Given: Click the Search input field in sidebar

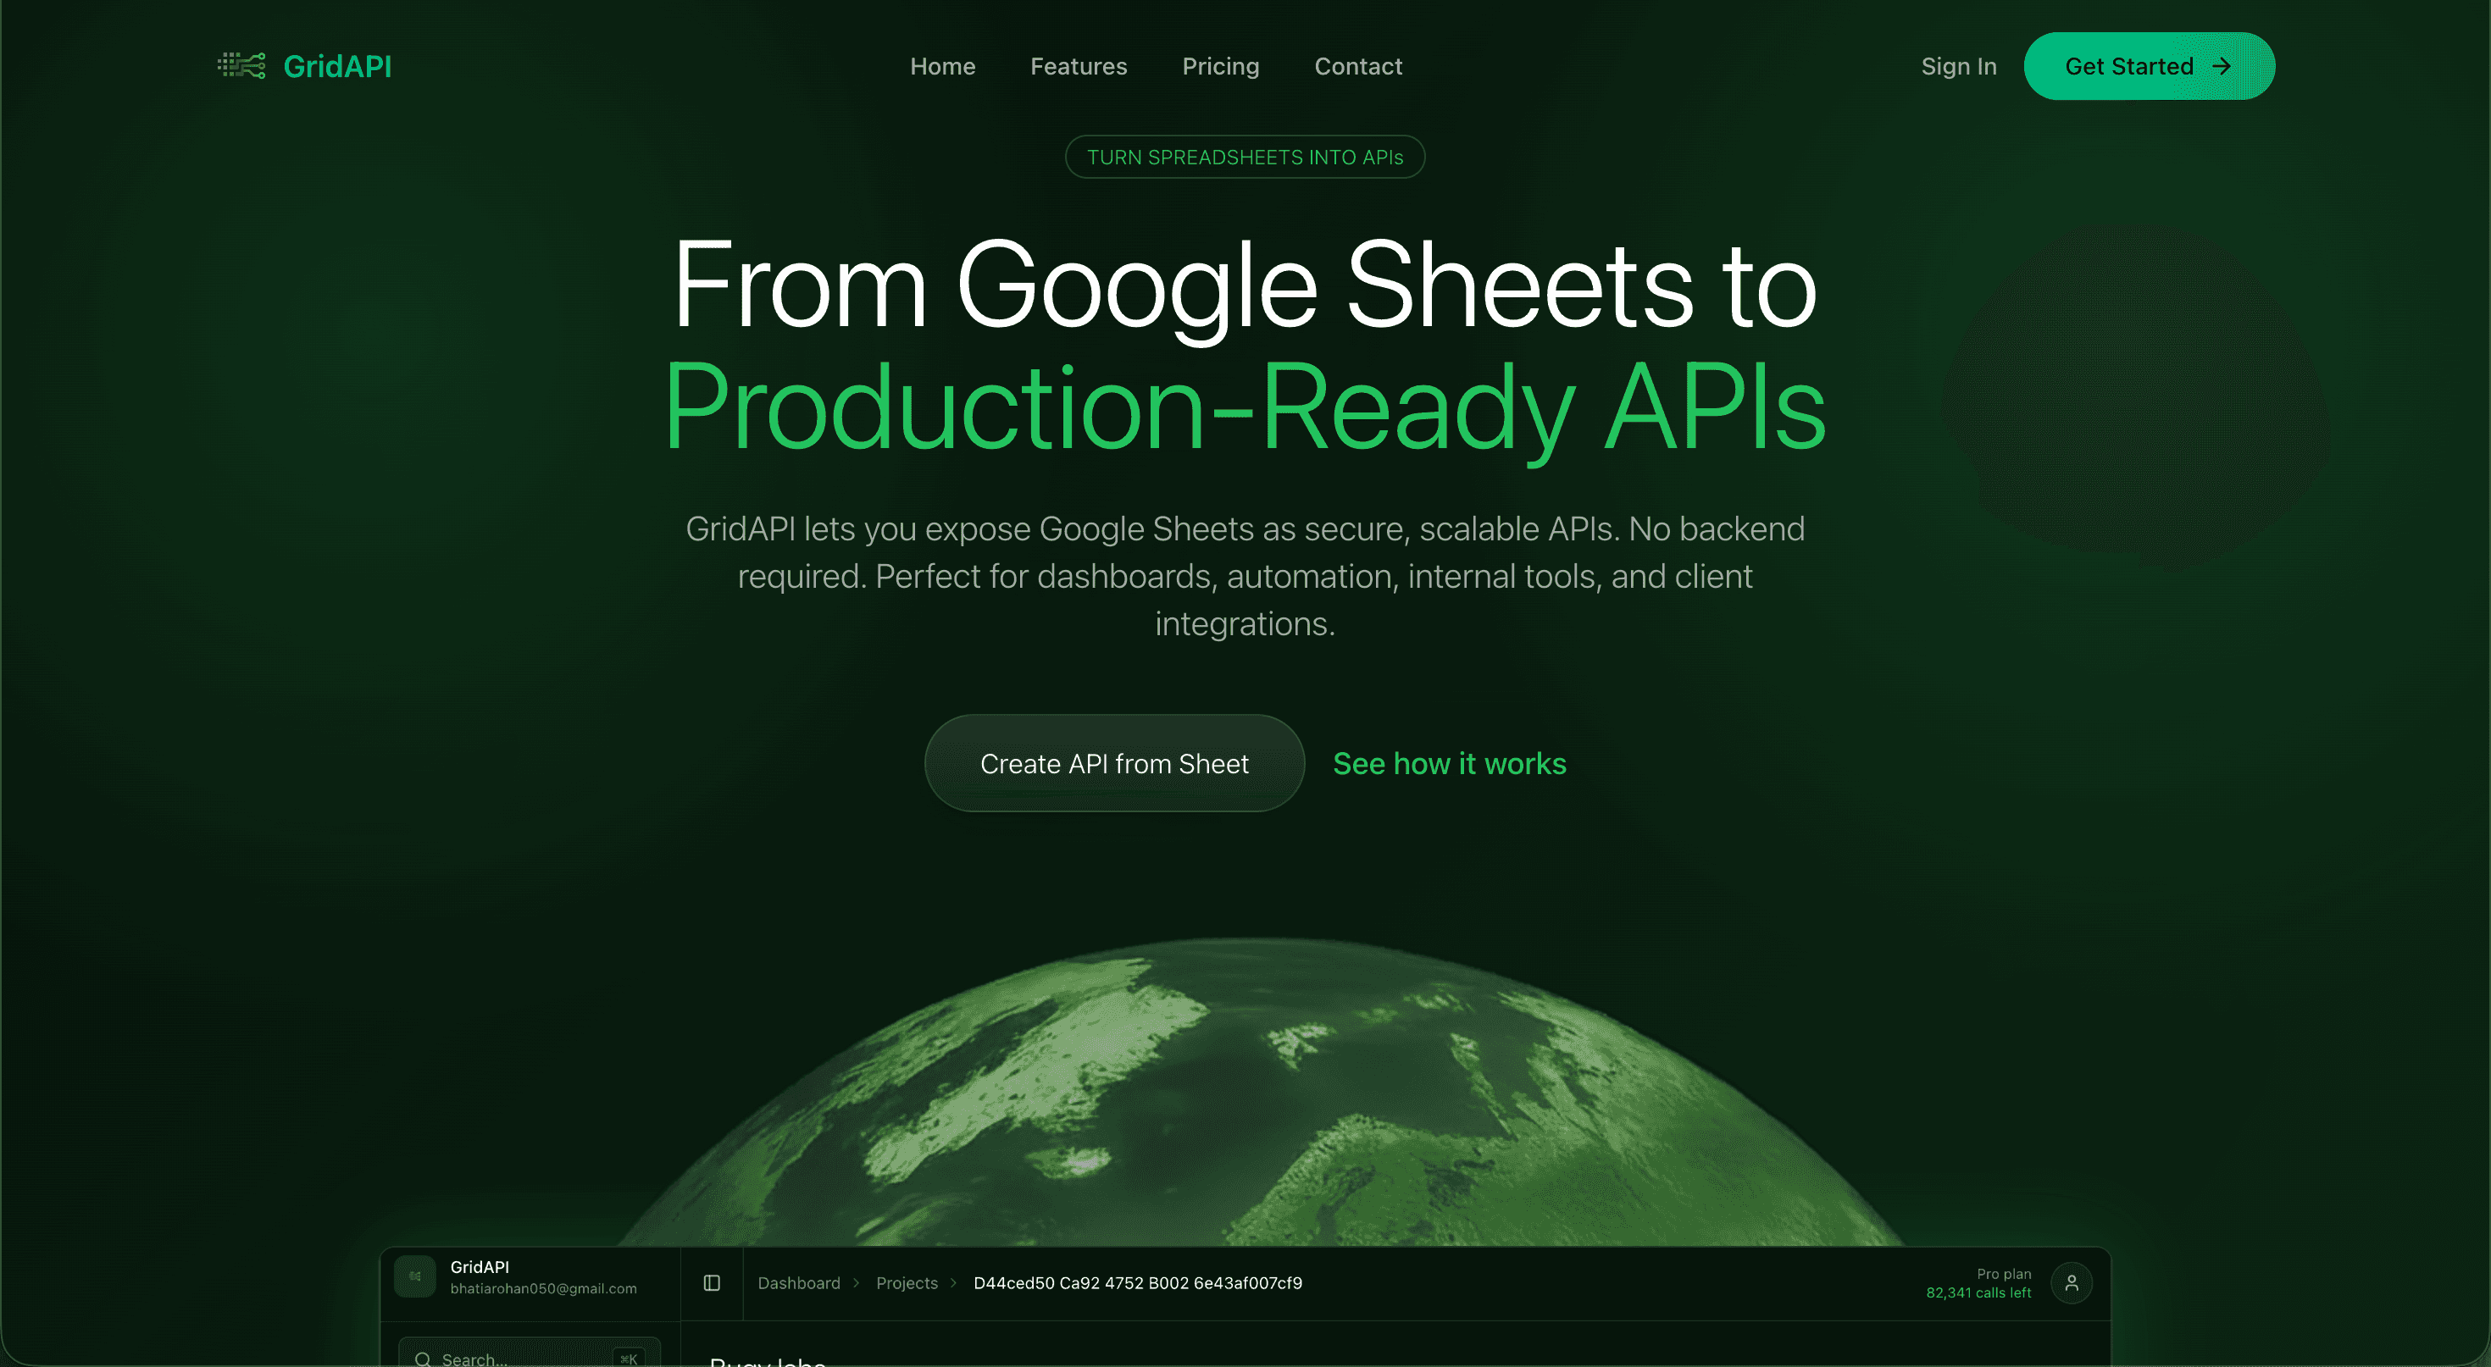Looking at the screenshot, I should click(x=529, y=1353).
